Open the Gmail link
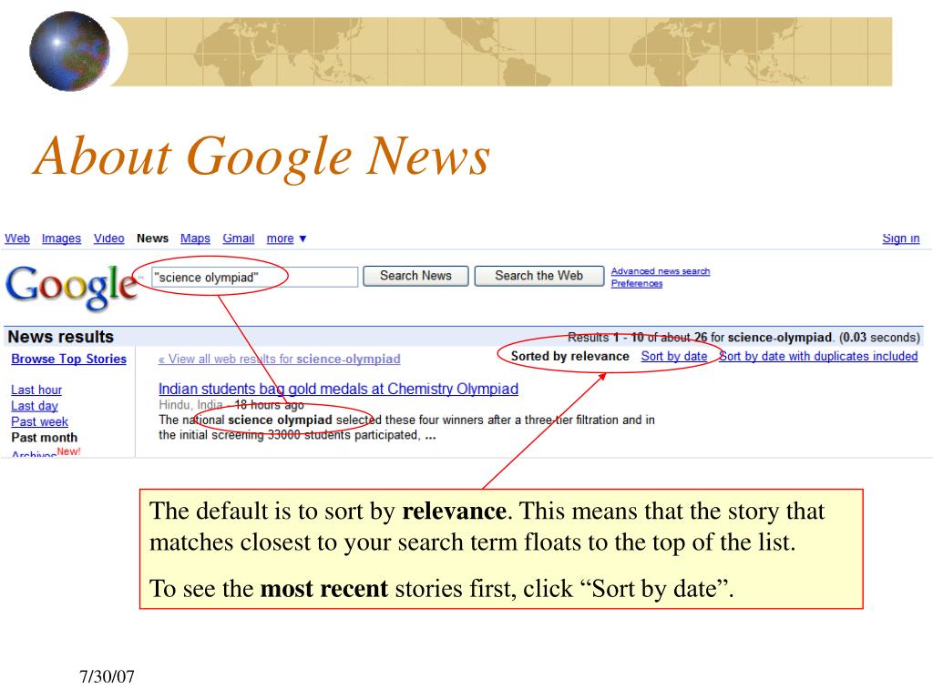Viewport: 933px width, 699px height. click(x=238, y=238)
